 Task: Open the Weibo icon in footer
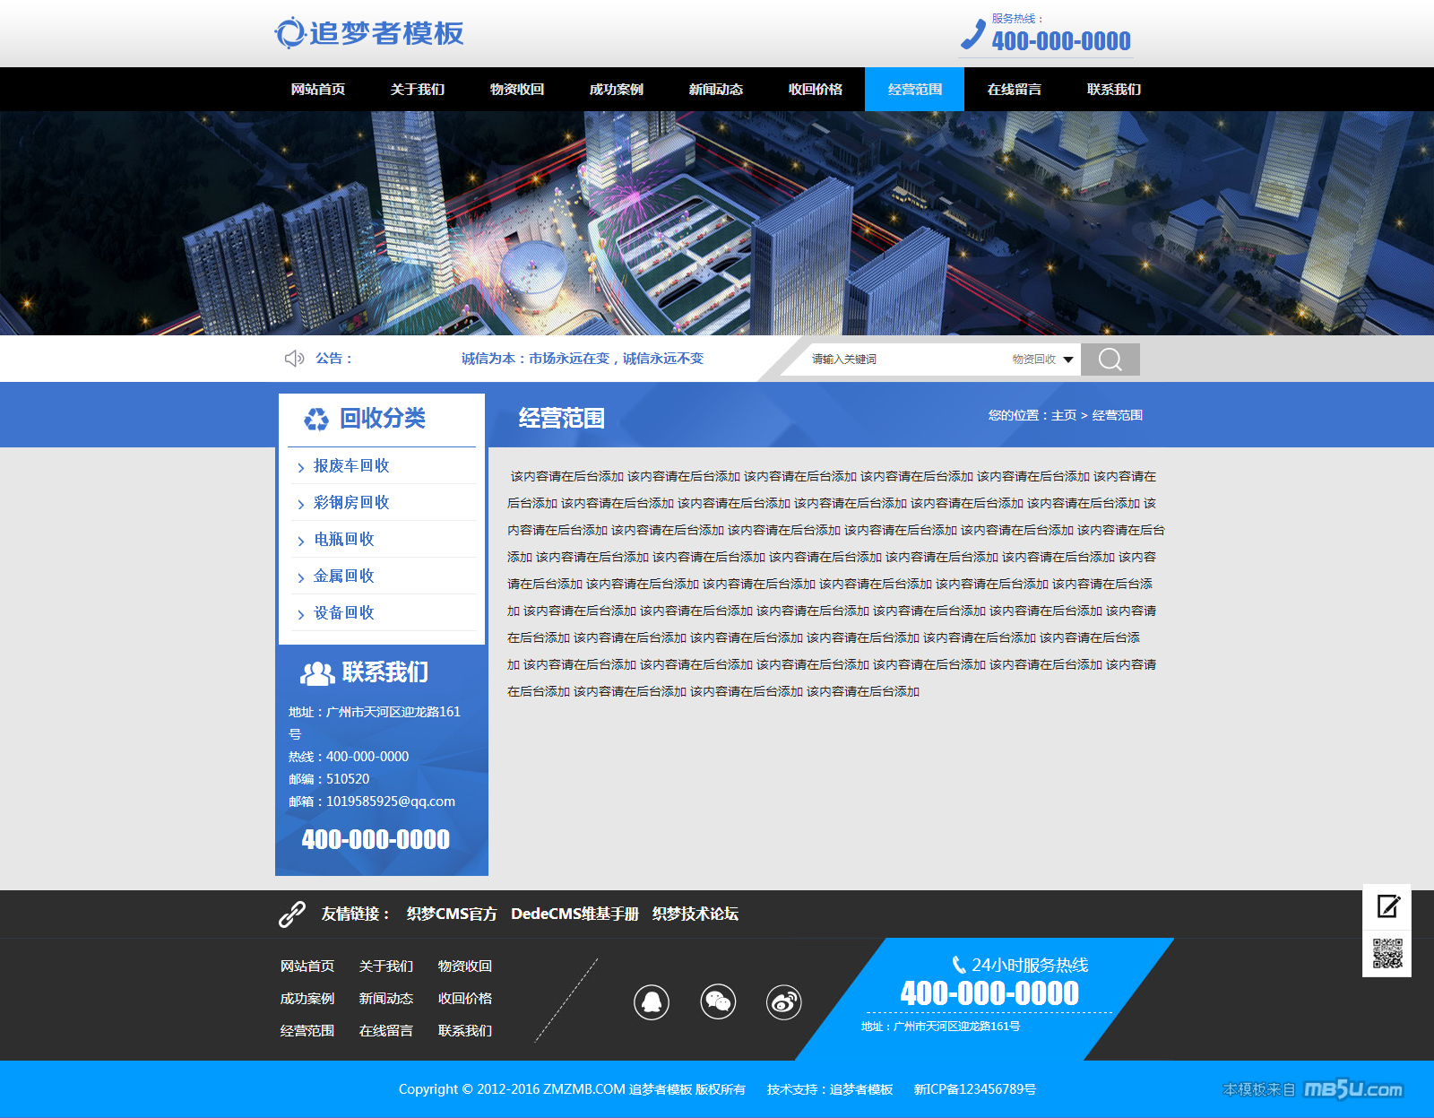click(x=784, y=1001)
